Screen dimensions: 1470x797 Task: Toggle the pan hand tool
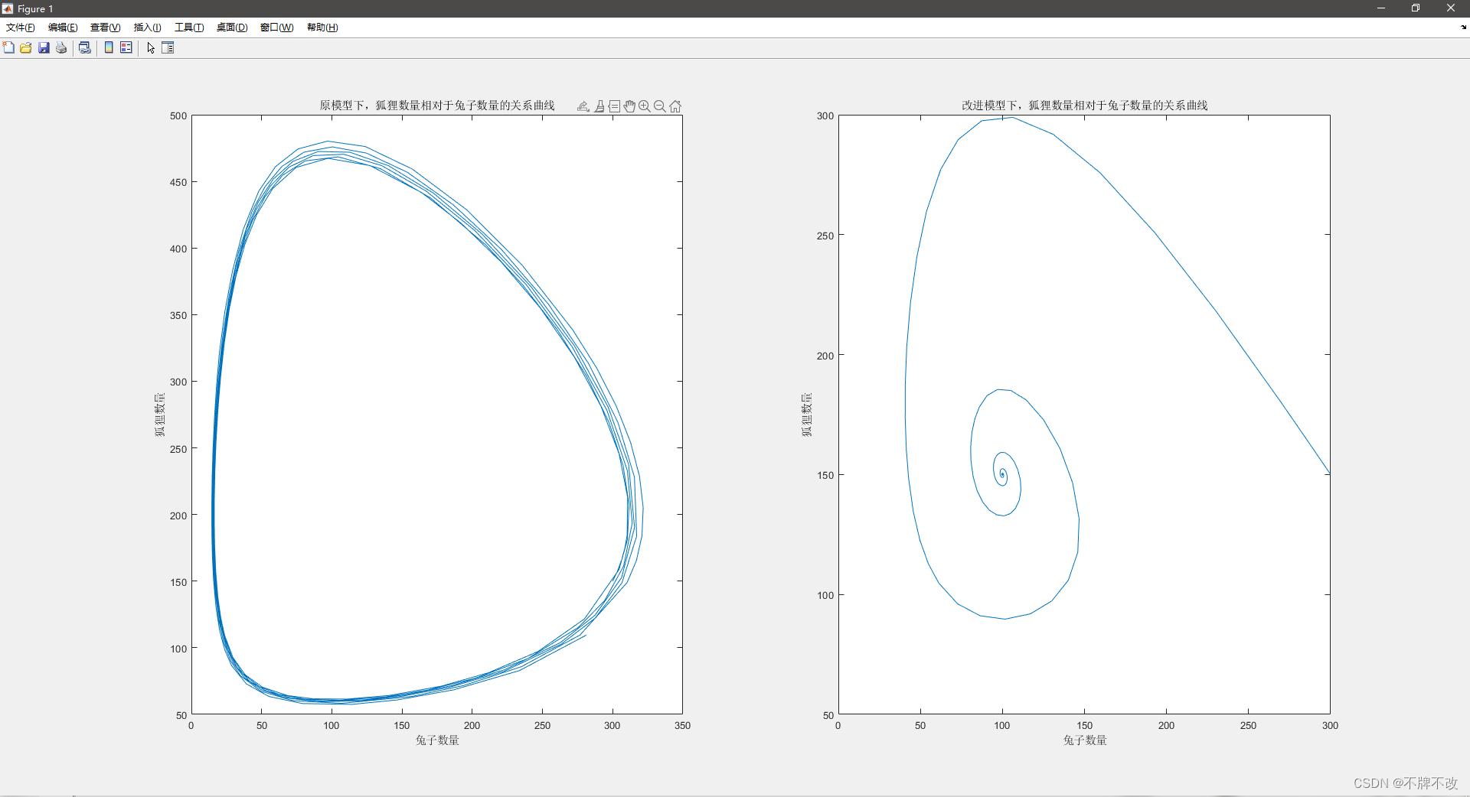click(x=629, y=106)
